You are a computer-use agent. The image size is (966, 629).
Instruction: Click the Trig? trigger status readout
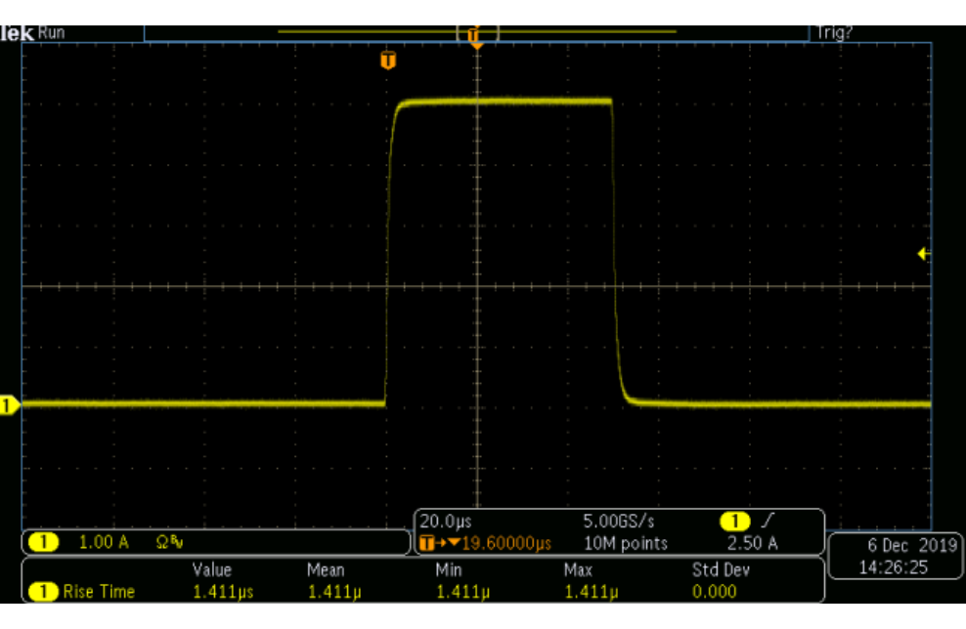(x=834, y=32)
